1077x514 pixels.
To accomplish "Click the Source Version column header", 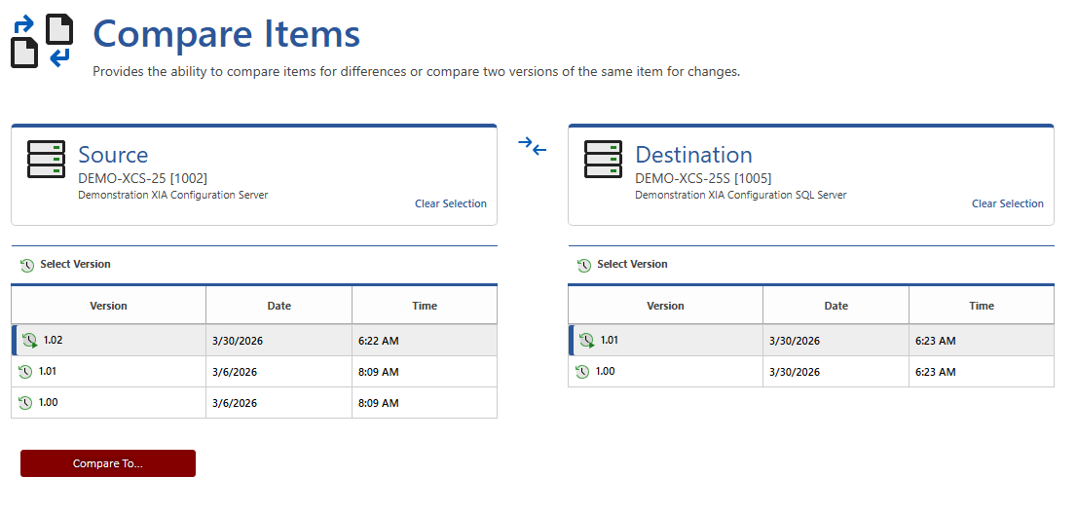I will point(108,306).
